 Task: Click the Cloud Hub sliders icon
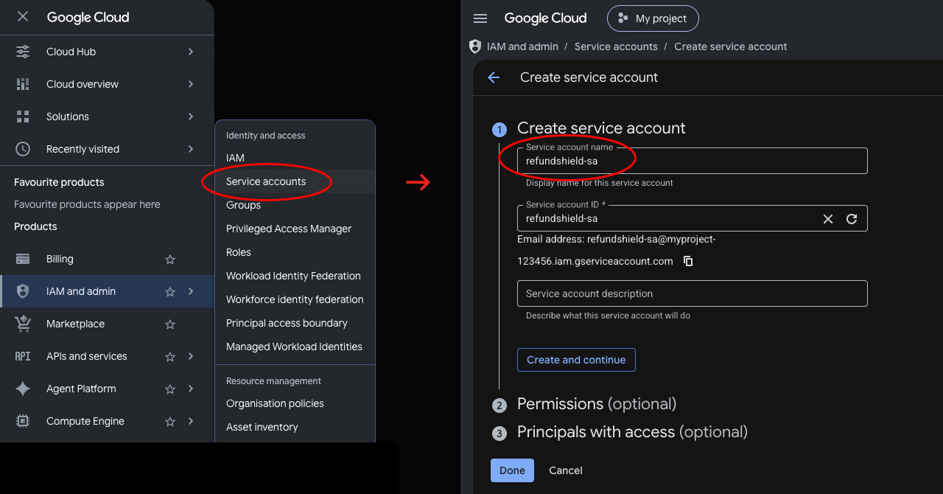click(23, 52)
